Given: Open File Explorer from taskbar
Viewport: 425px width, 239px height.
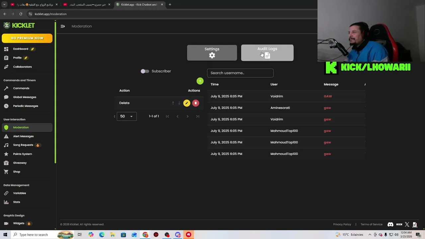Looking at the screenshot, I should [x=113, y=235].
